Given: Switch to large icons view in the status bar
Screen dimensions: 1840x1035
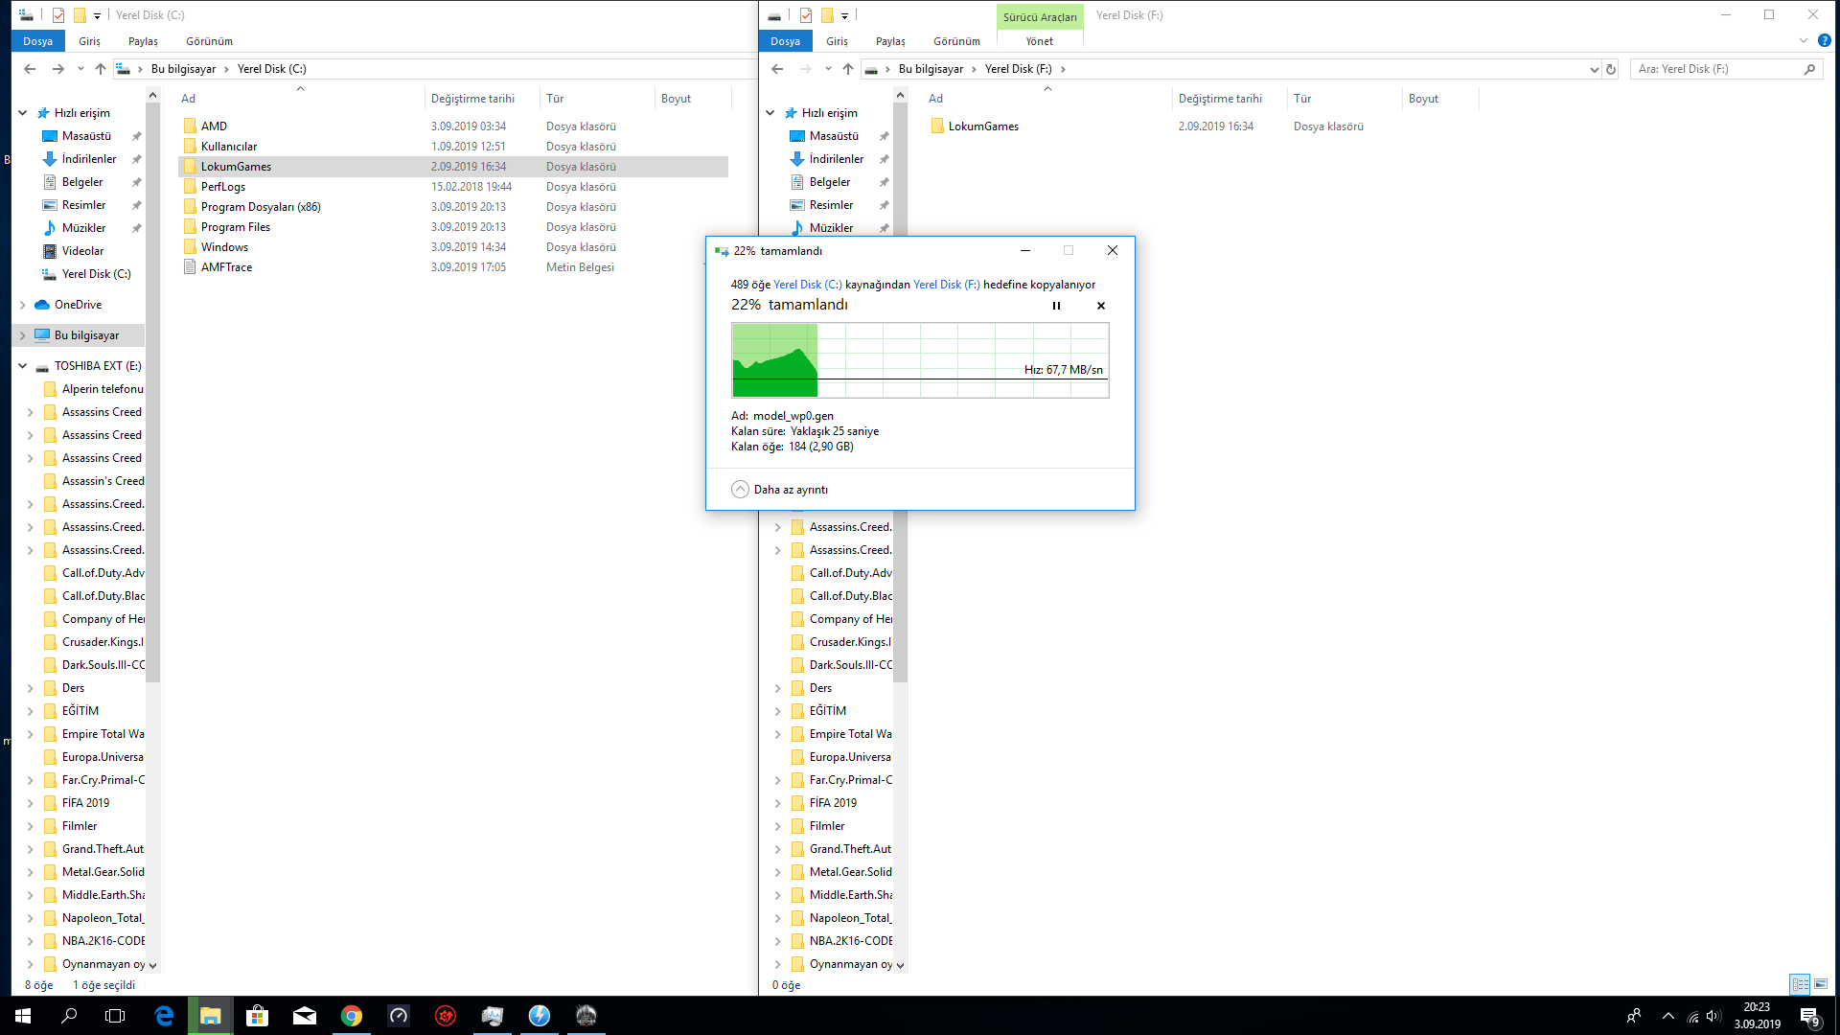Looking at the screenshot, I should [1821, 984].
